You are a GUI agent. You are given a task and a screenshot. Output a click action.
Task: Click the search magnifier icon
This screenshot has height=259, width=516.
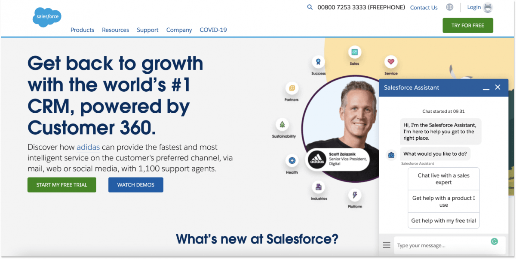tap(310, 7)
